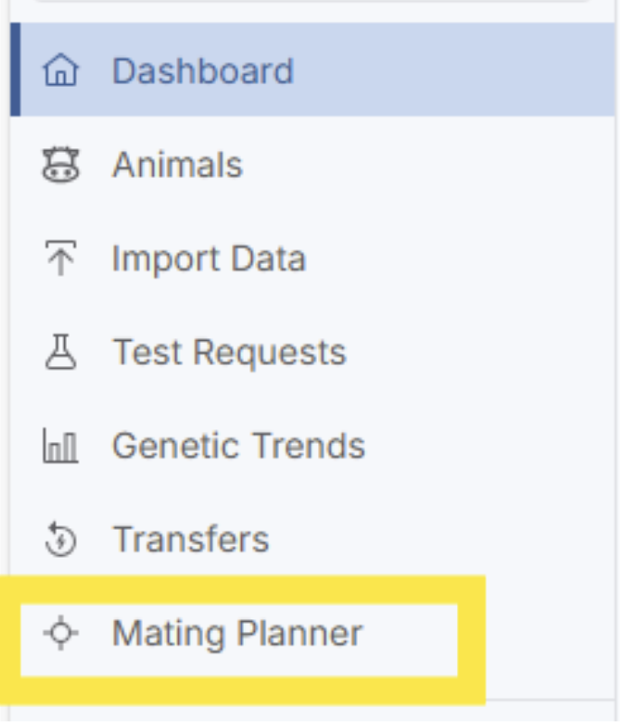Click the upload arrow icon for Import Data
Image resolution: width=625 pixels, height=725 pixels.
click(61, 259)
